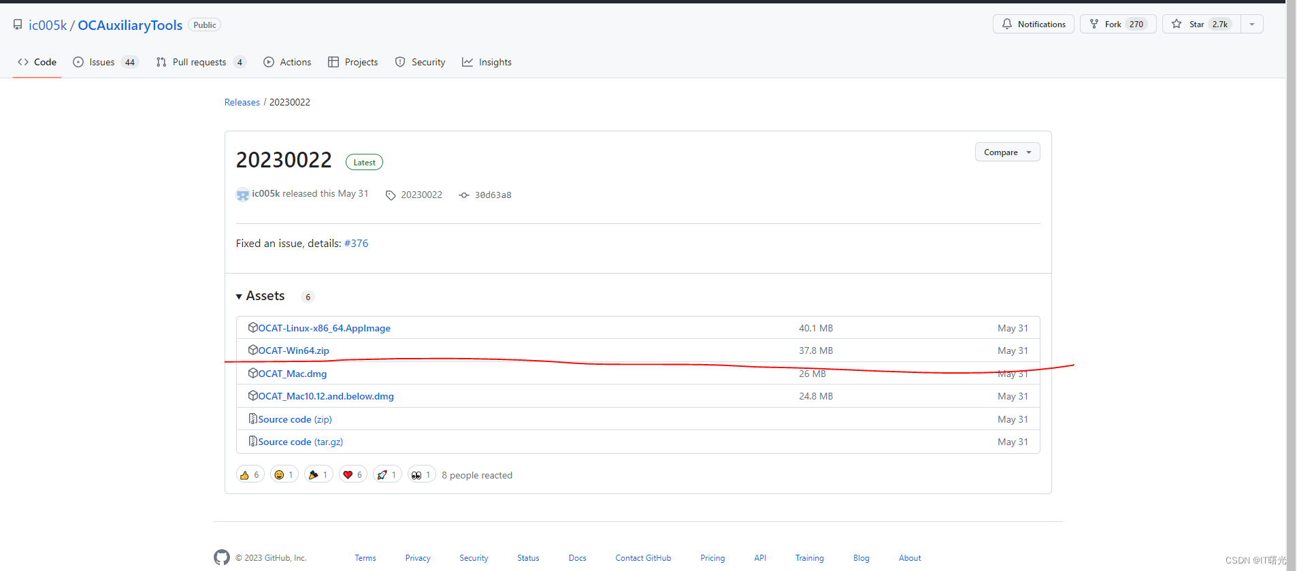Click the tag icon next to 20230022
This screenshot has height=571, width=1297.
point(391,195)
